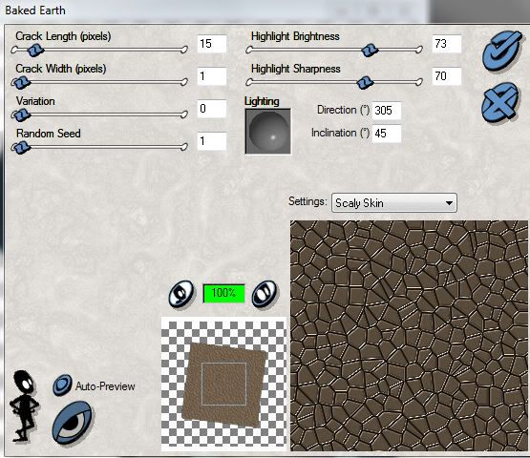
Task: Click the Crack Length slider handle
Action: (x=34, y=51)
